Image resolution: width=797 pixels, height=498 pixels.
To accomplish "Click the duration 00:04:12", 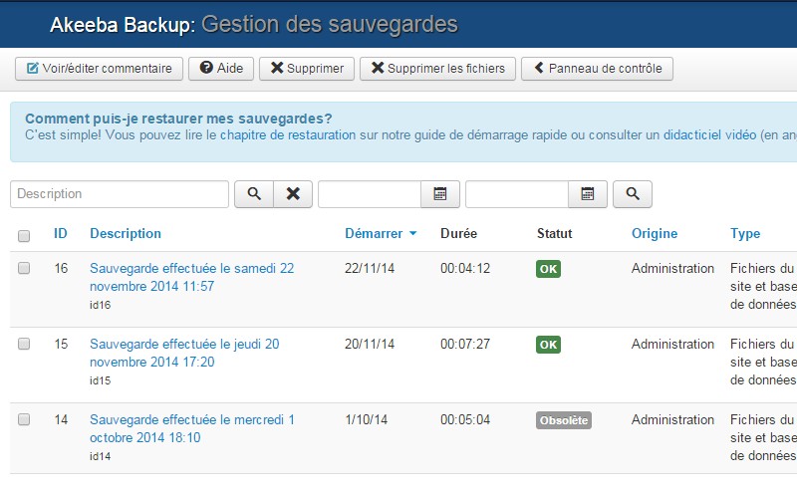I will click(465, 268).
